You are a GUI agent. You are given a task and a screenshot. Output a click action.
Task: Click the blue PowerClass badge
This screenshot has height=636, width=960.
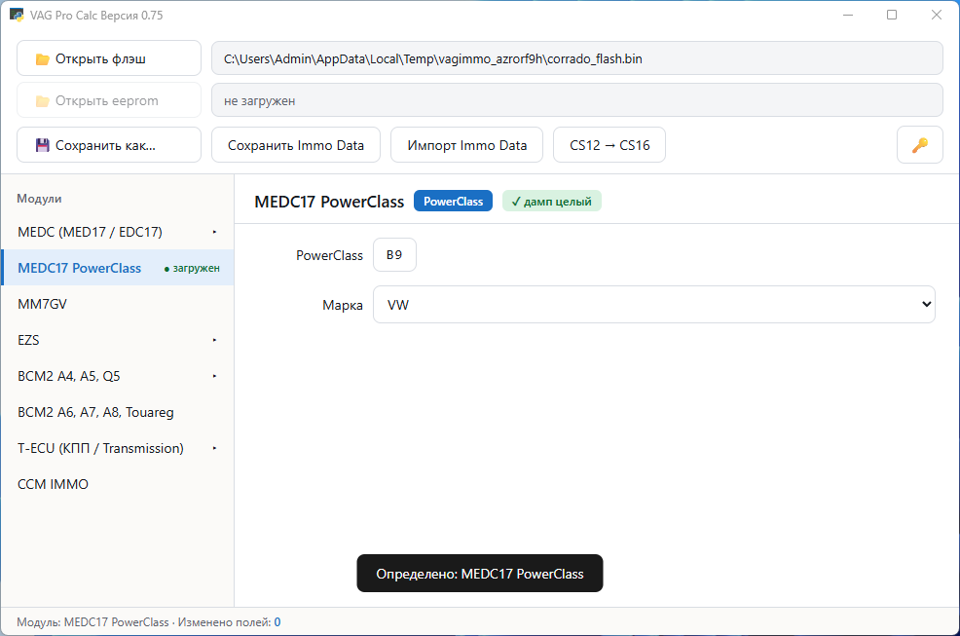coord(453,202)
